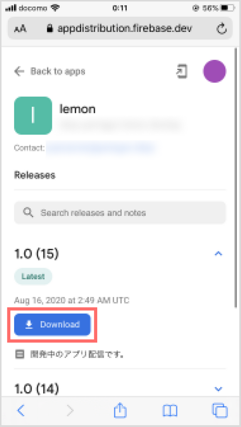Select the 1.0 (14) release heading
Viewport: 241px width, 427px height.
pyautogui.click(x=36, y=388)
